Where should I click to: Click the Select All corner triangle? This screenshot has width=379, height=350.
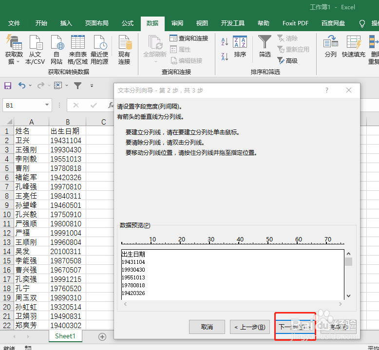pos(9,122)
